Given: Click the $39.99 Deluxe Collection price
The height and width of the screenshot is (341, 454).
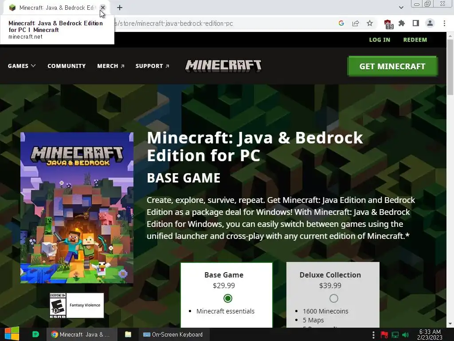Looking at the screenshot, I should click(x=330, y=285).
